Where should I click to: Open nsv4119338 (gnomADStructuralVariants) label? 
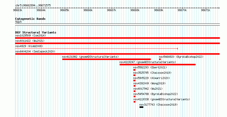pyautogui.click(x=162, y=99)
